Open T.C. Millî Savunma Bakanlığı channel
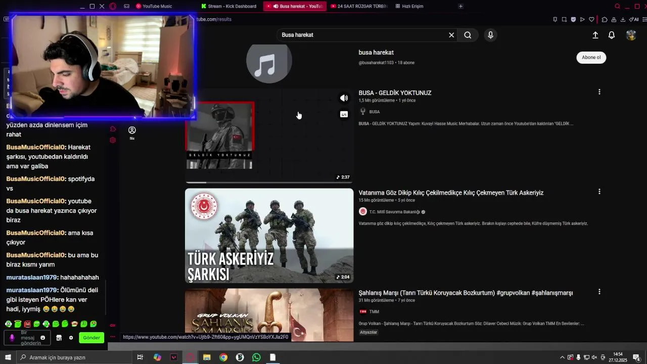Screen dimensions: 647x364 tap(394, 212)
